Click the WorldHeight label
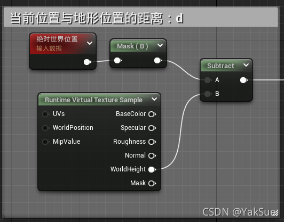The height and width of the screenshot is (222, 284). 128,169
